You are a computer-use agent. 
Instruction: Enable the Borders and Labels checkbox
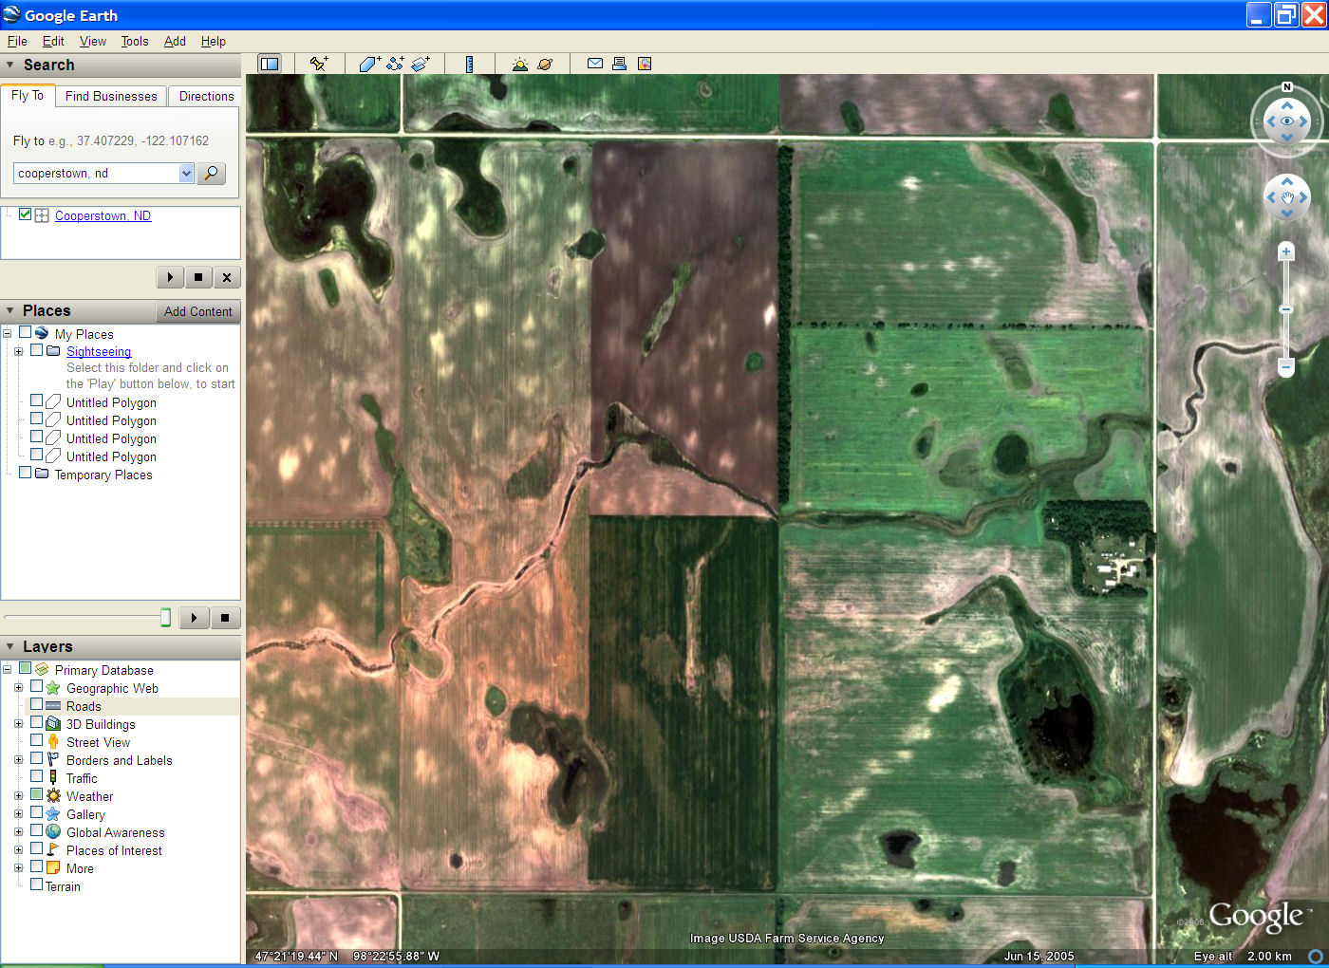tap(36, 758)
